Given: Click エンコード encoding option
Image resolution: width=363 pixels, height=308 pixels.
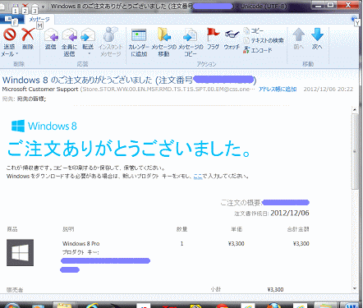Looking at the screenshot, I should click(258, 50).
